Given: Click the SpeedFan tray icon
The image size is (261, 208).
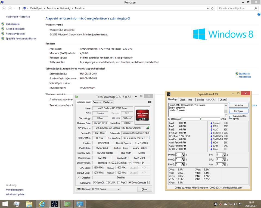Looking at the screenshot, I should [x=216, y=204].
